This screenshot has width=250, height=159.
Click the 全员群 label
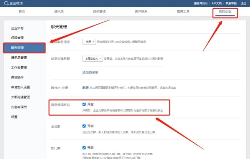click(x=56, y=126)
